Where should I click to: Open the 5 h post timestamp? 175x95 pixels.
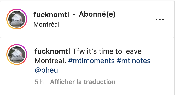[x=39, y=82]
